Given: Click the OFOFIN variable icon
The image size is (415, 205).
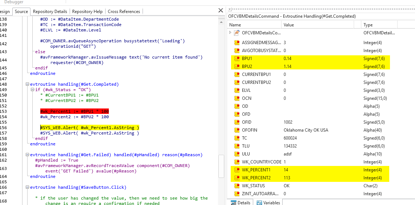Looking at the screenshot, I should pyautogui.click(x=237, y=130).
